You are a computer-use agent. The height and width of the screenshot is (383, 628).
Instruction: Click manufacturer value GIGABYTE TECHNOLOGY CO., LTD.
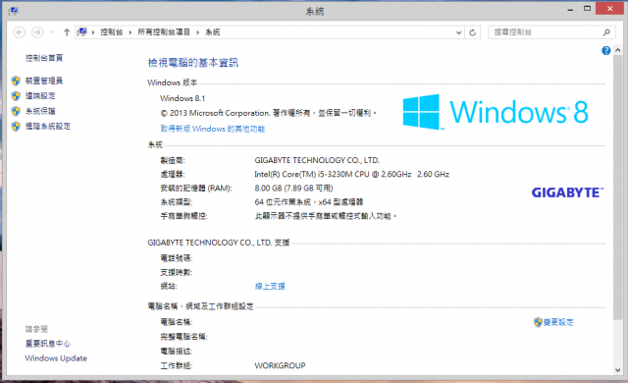pyautogui.click(x=317, y=160)
